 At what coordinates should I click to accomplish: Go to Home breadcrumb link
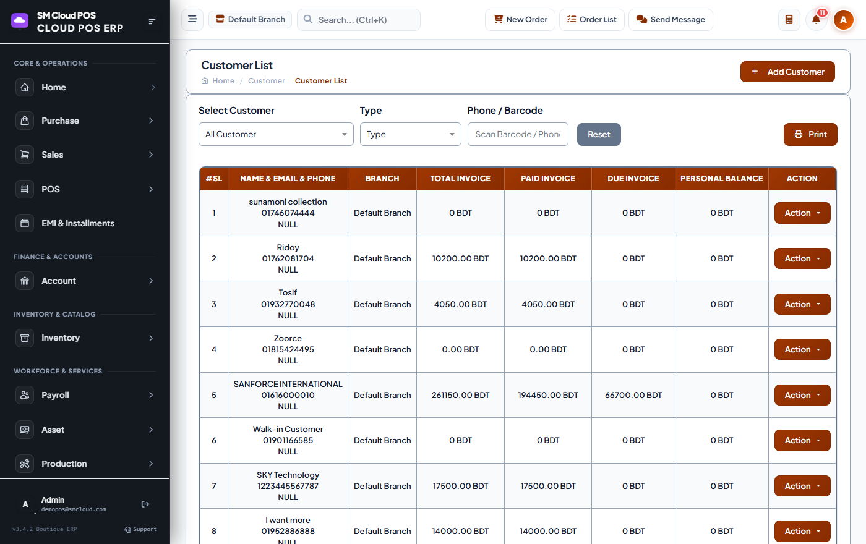[x=218, y=81]
